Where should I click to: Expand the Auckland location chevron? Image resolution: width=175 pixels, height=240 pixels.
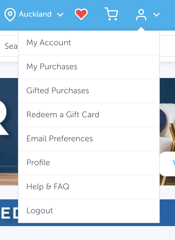point(60,15)
